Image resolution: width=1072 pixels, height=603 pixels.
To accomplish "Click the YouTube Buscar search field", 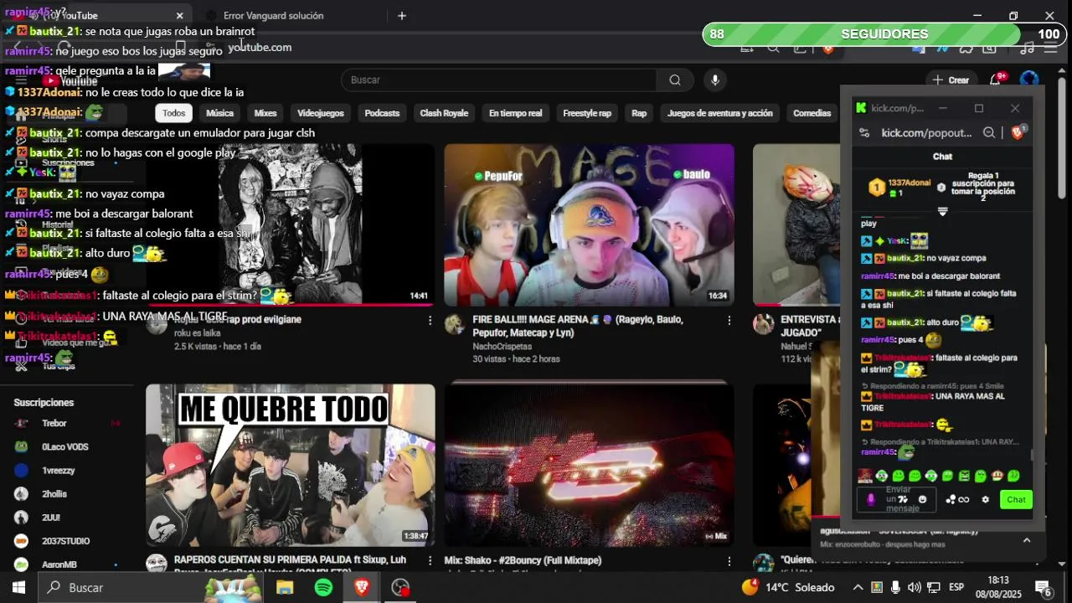I will click(499, 80).
